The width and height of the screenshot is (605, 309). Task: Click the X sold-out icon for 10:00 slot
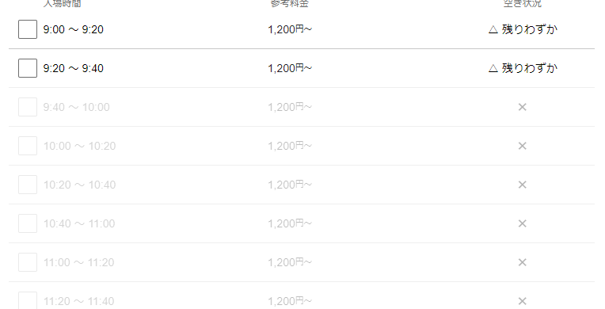[x=523, y=146]
